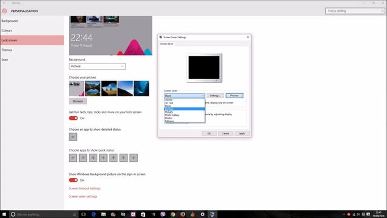The image size is (387, 218).
Task: Open OneNote from the taskbar
Action: coord(133,214)
